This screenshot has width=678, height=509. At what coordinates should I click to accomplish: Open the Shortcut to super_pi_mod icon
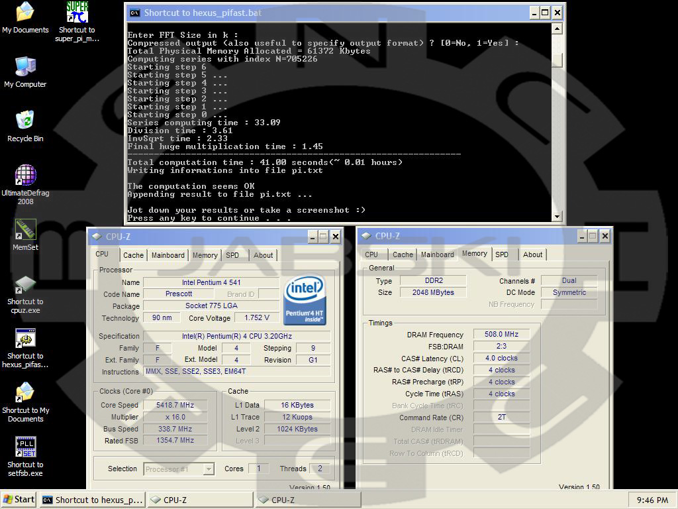pos(77,22)
